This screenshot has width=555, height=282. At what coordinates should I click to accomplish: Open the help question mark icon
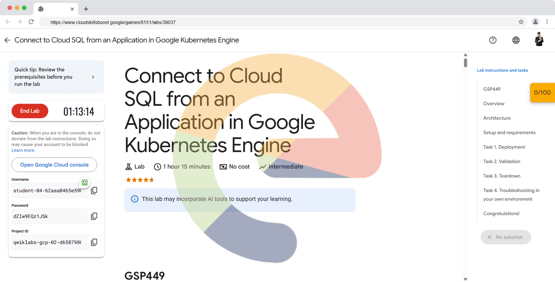(x=493, y=40)
